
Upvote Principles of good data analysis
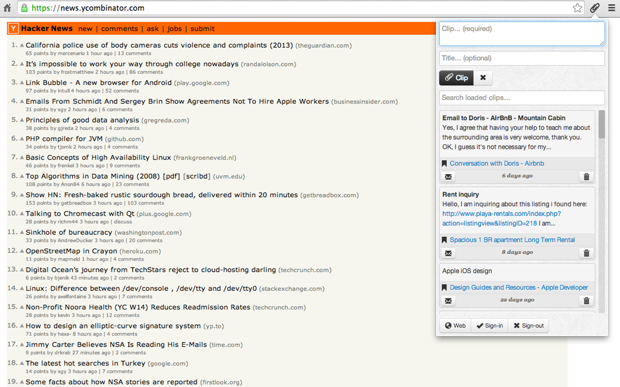[x=22, y=120]
